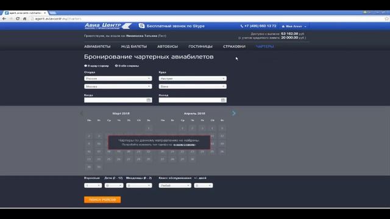Open a new browser tab
The image size is (390, 219).
(52, 13)
